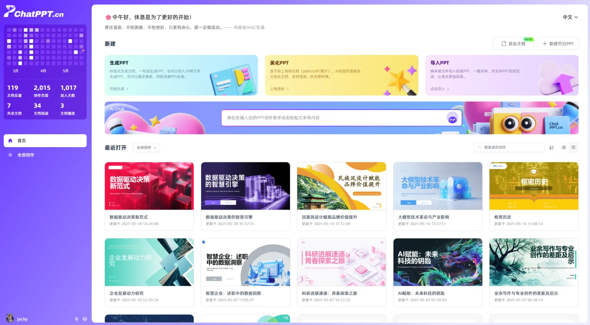Click the ChatPPT.cn logo

tap(34, 12)
